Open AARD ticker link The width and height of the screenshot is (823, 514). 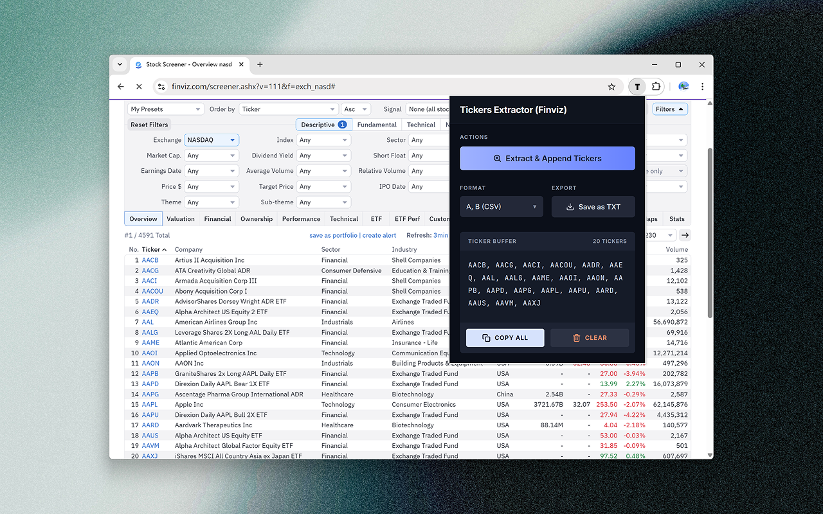pos(150,425)
